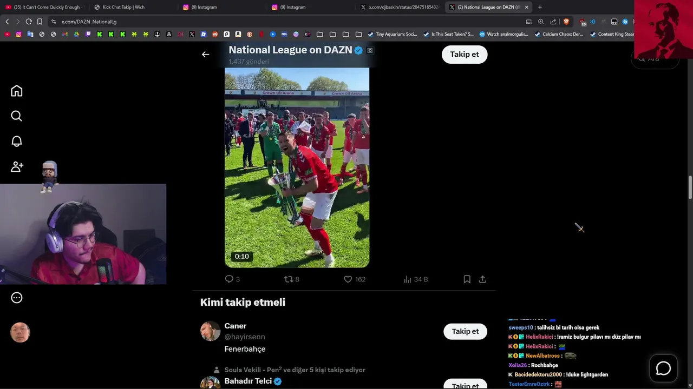This screenshot has width=693, height=389.
Task: Click the 0:10 video duration badge
Action: coord(242,257)
